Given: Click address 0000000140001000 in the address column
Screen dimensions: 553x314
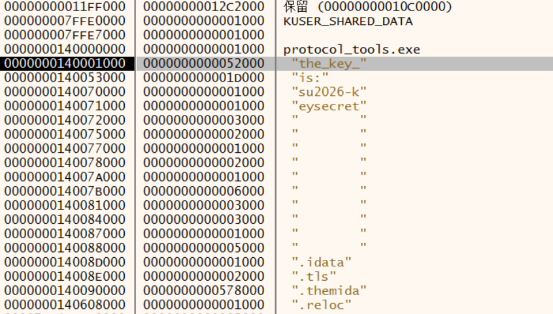Looking at the screenshot, I should 65,64.
